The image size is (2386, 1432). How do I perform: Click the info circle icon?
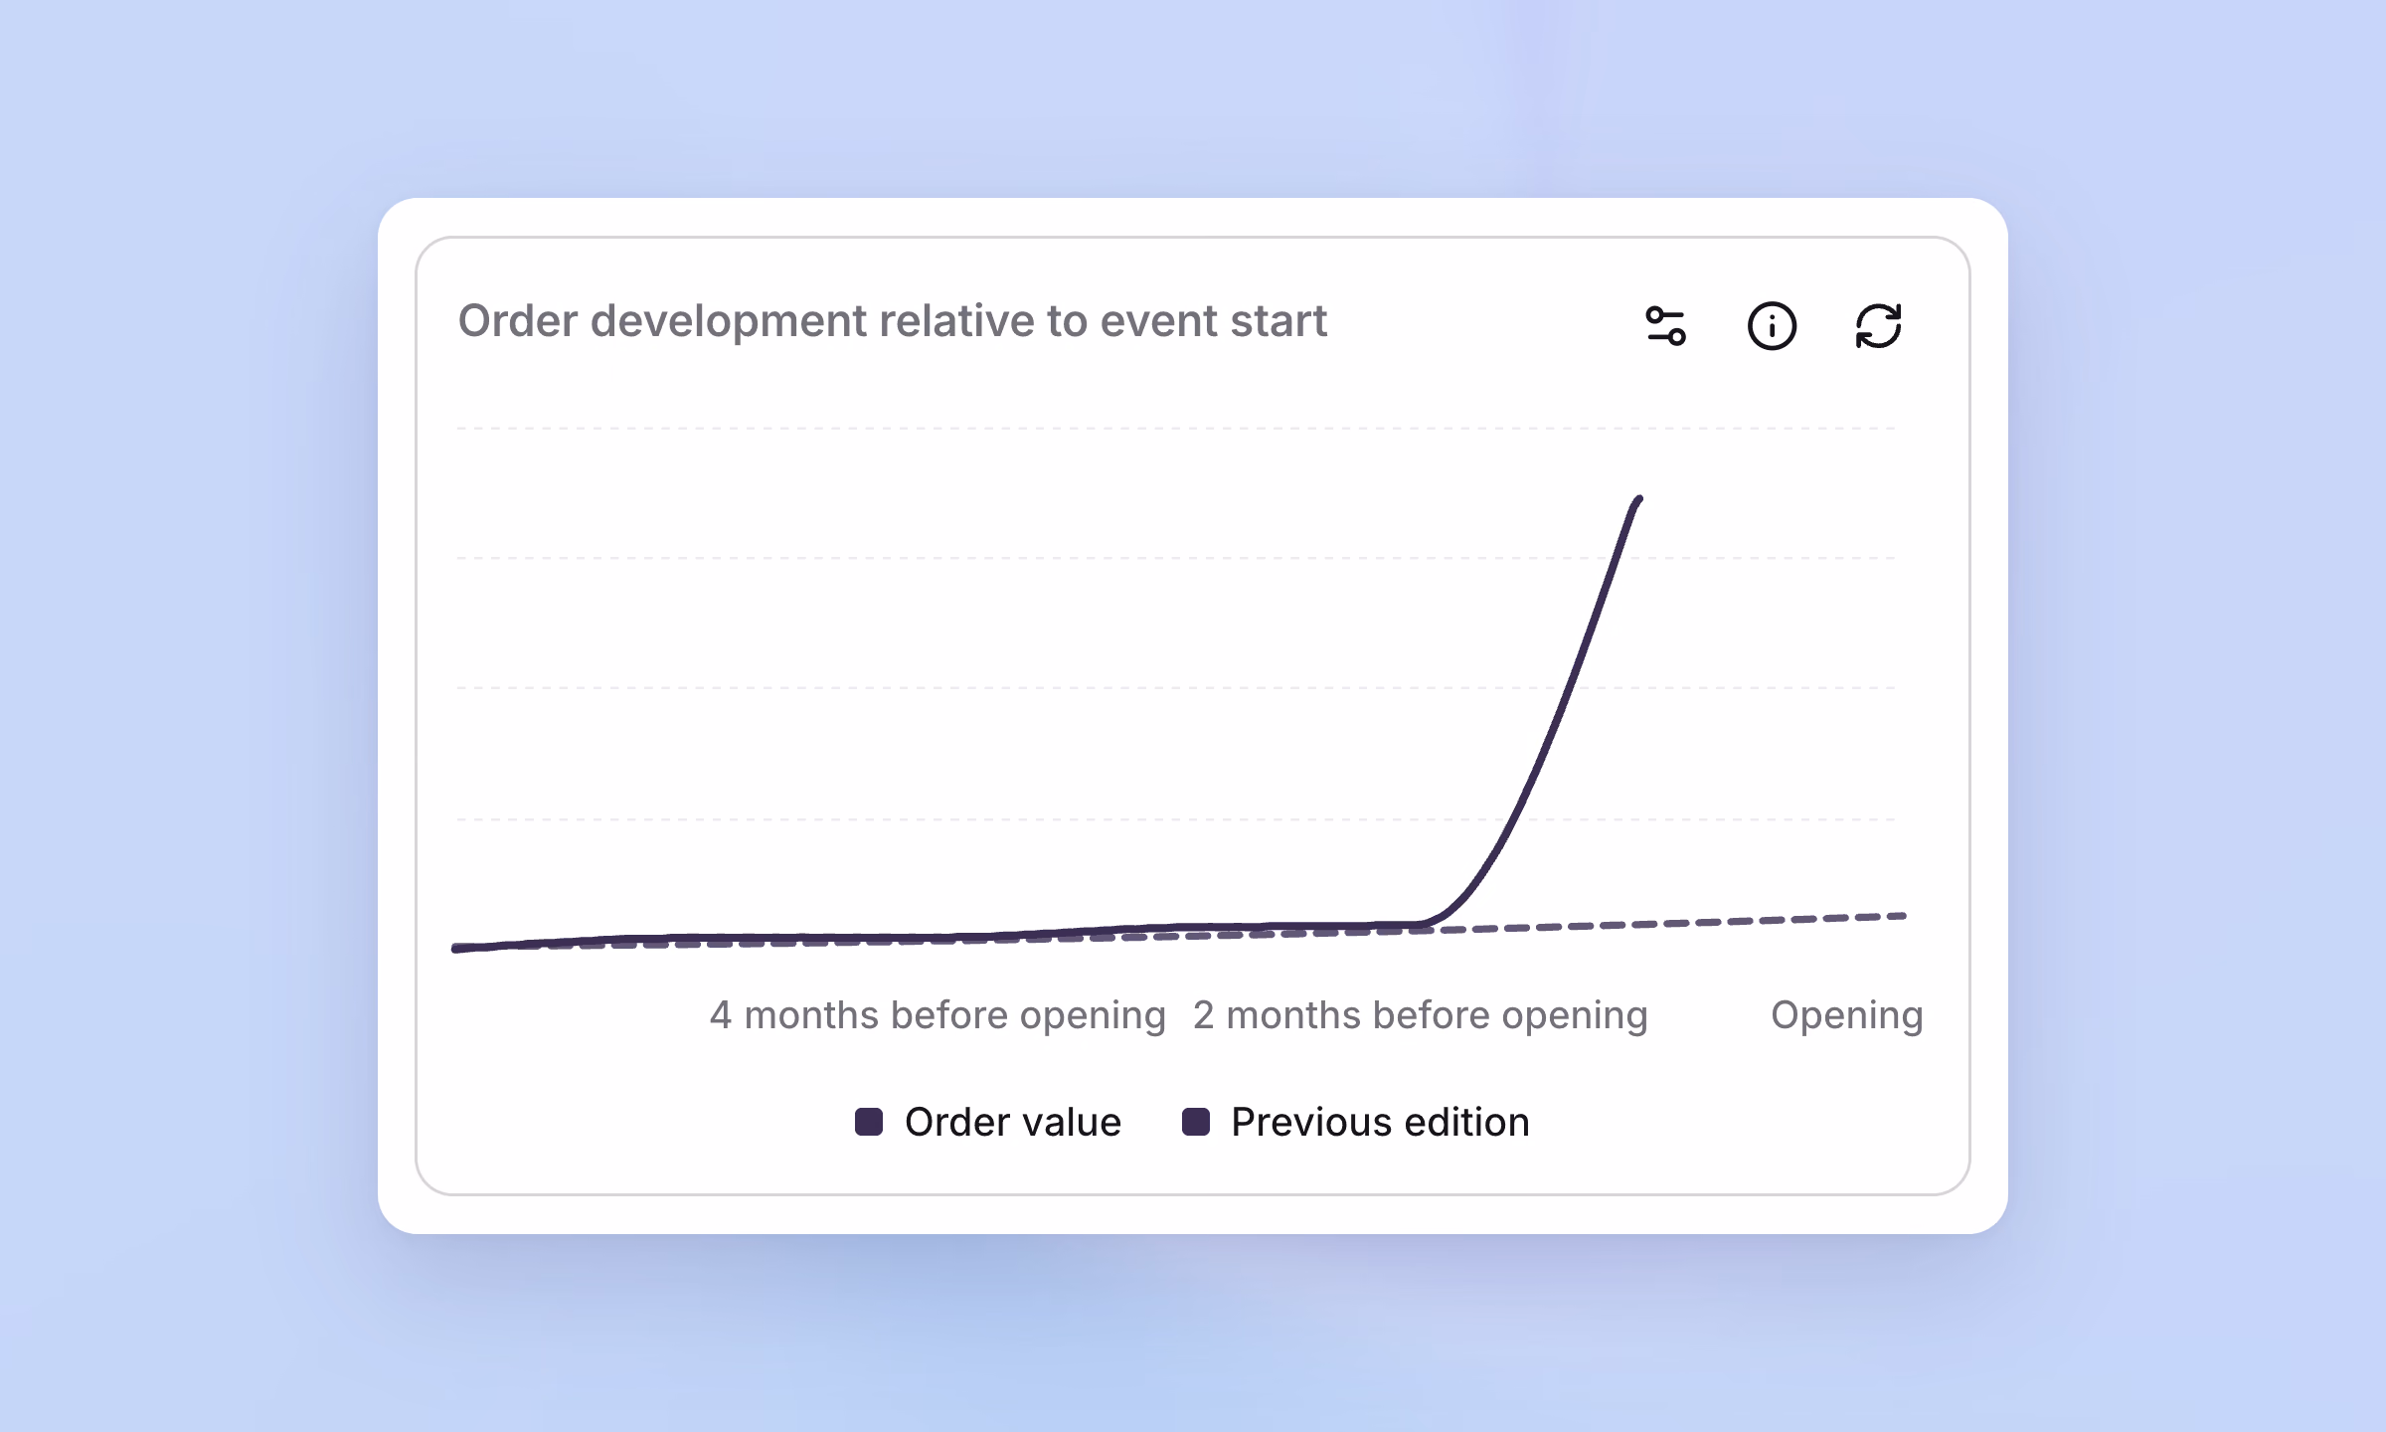pyautogui.click(x=1772, y=326)
